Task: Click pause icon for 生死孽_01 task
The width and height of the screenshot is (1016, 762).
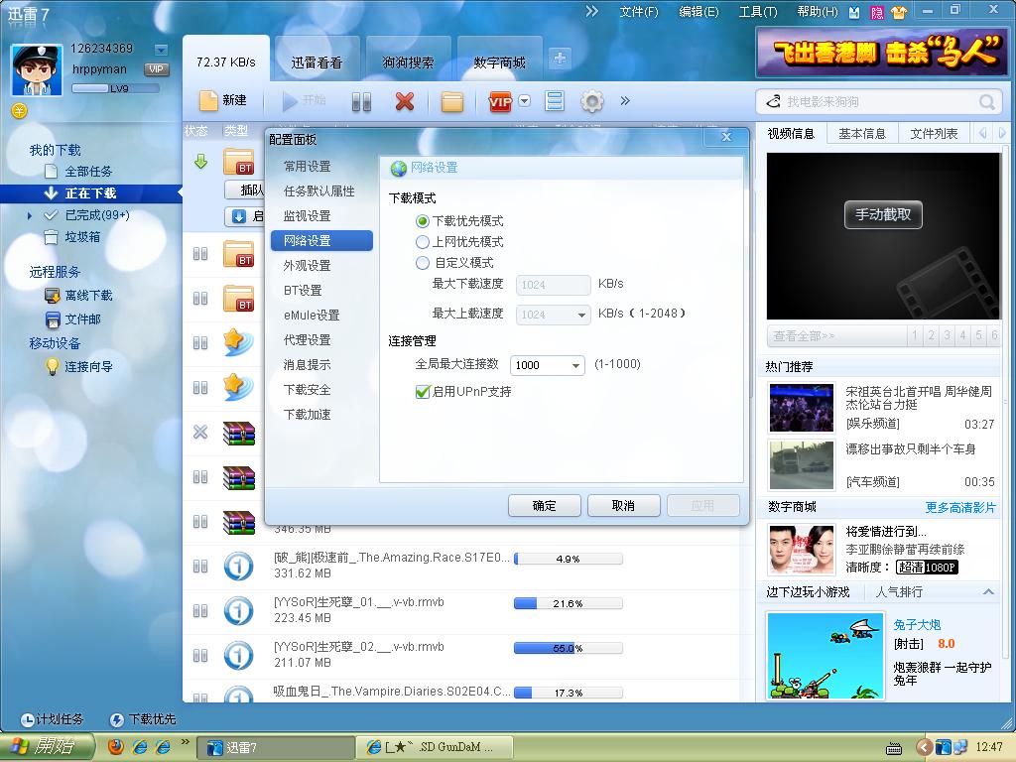Action: coord(200,610)
